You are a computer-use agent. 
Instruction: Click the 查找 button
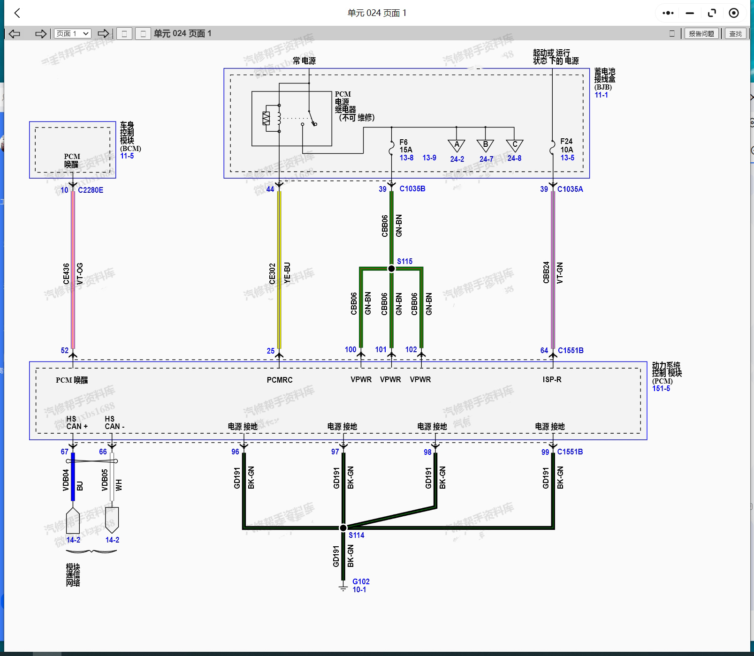tap(735, 34)
